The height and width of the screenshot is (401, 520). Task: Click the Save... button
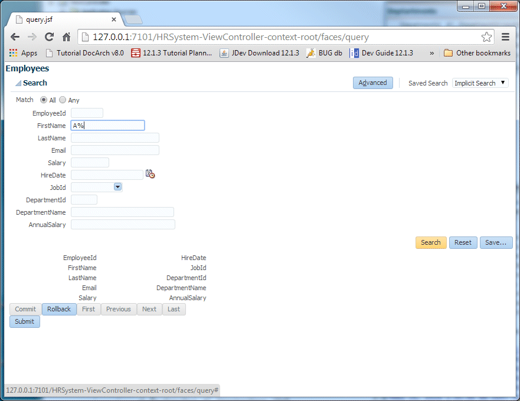pyautogui.click(x=496, y=242)
